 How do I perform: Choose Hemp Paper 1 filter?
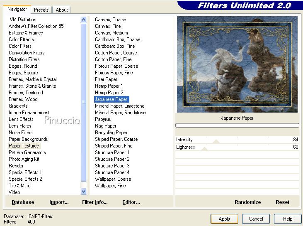coord(109,86)
